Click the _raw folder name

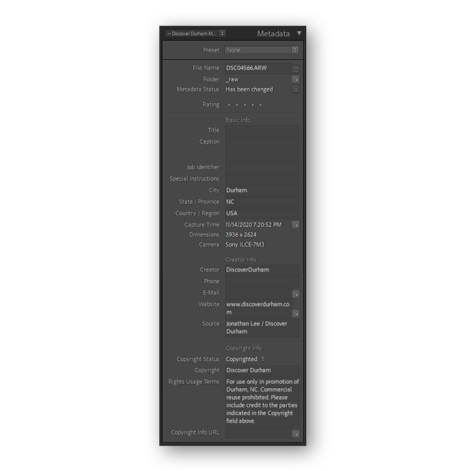click(x=232, y=79)
